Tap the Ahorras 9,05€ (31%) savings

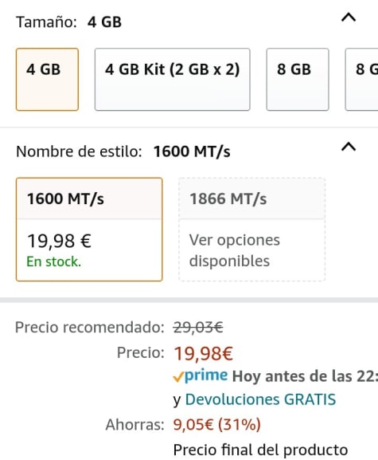[x=216, y=424]
